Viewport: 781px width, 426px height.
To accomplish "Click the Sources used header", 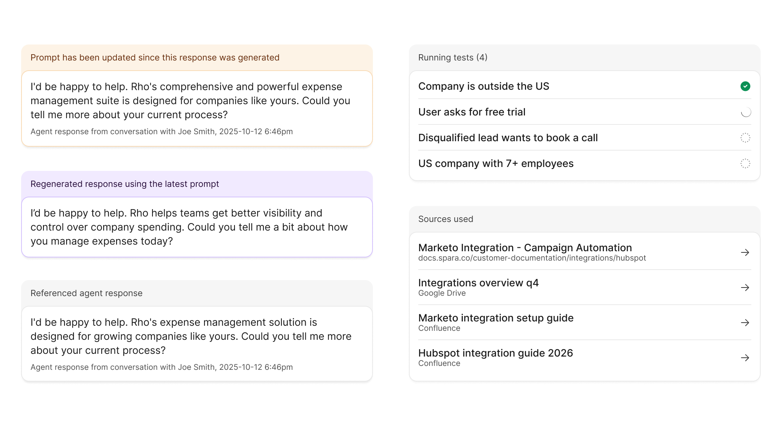I will pyautogui.click(x=446, y=219).
